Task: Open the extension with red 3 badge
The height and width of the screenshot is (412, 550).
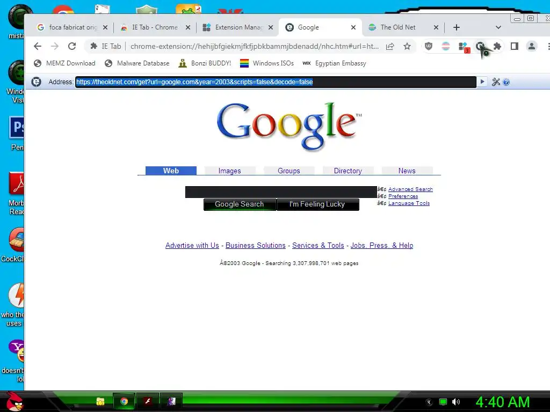Action: (x=464, y=47)
